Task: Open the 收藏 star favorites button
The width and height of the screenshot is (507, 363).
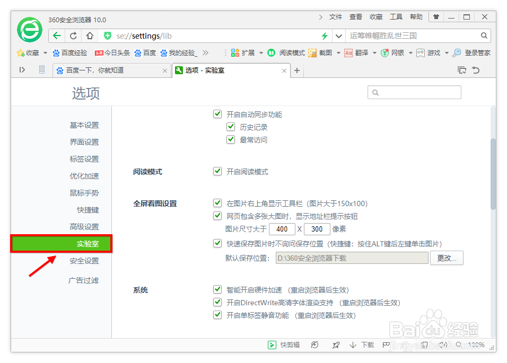Action: click(x=28, y=53)
